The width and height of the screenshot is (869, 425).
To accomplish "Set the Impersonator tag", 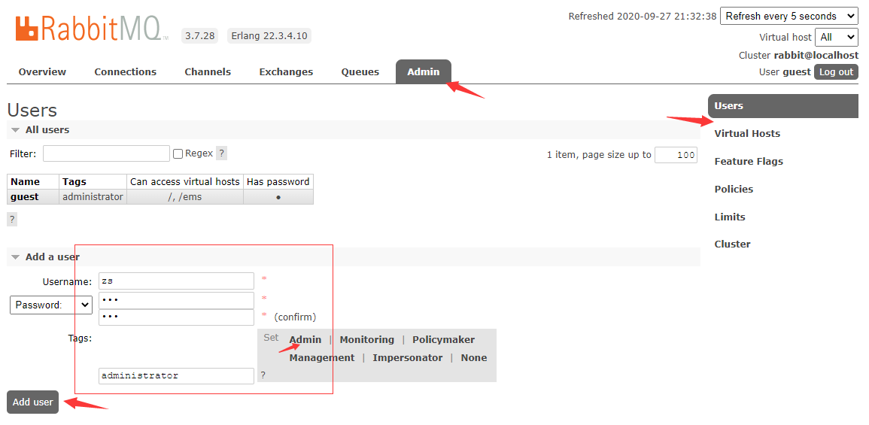I will 407,358.
